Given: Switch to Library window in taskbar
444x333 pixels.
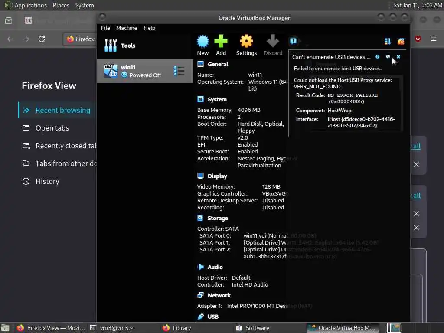Looking at the screenshot, I should [177, 328].
